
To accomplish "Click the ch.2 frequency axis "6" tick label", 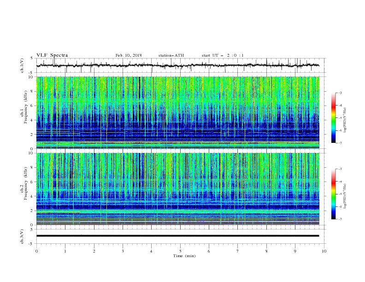I will (x=32, y=182).
